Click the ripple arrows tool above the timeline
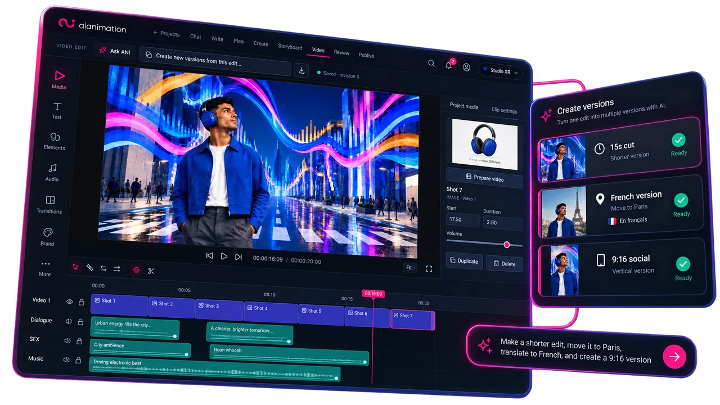Screen dimensions: 720x405 [x=116, y=269]
